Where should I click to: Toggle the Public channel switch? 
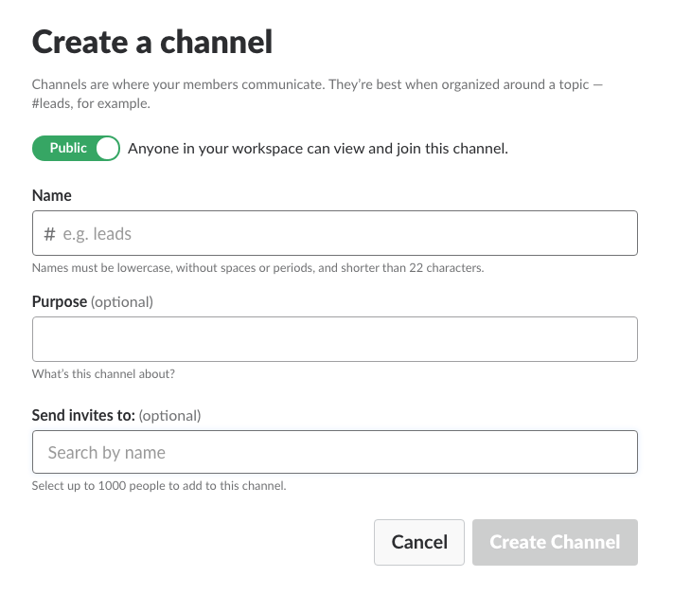76,149
